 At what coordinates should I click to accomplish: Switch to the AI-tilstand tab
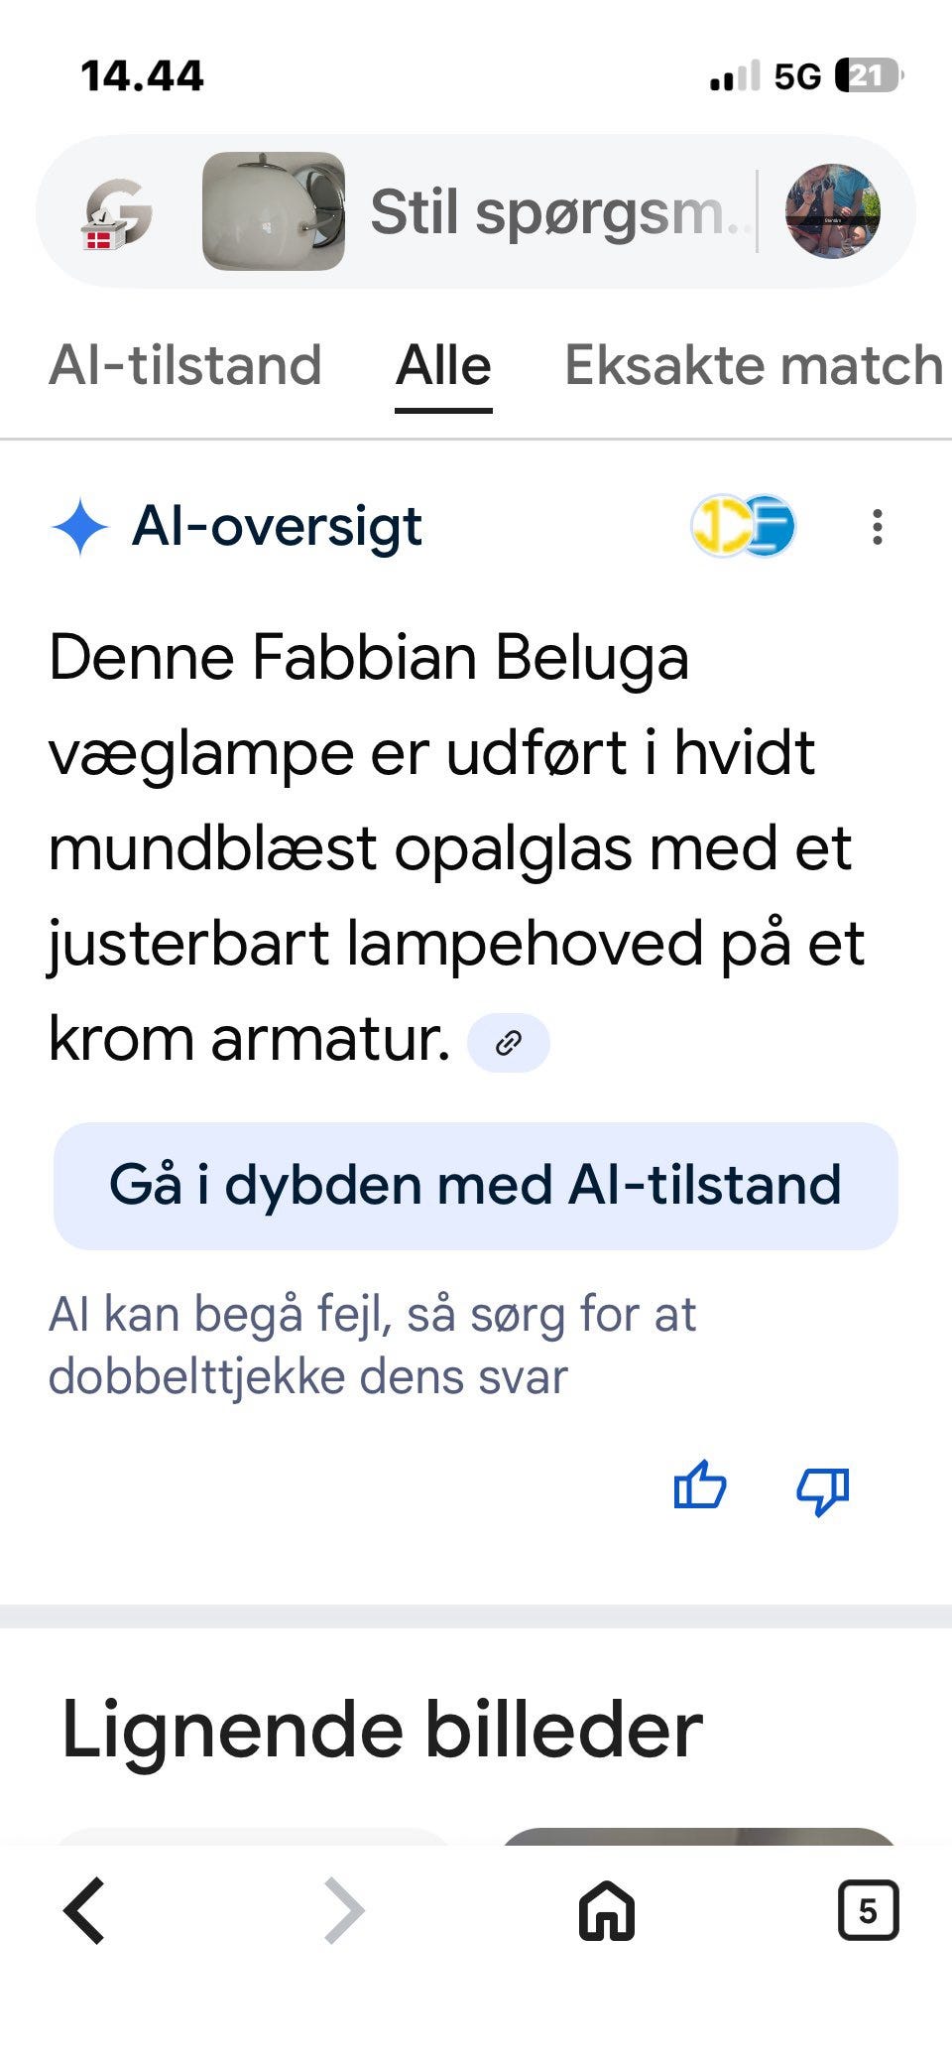pos(185,365)
